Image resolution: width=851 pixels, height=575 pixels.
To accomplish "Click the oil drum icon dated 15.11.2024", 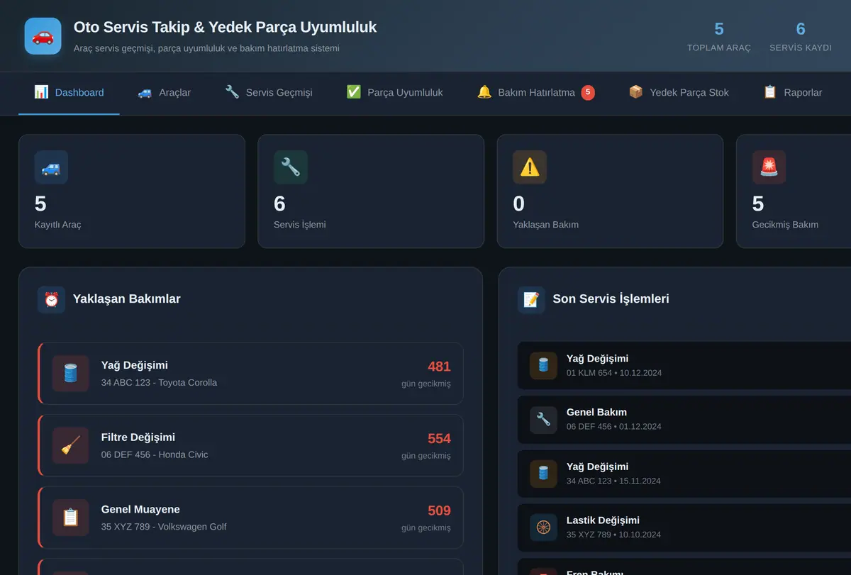I will click(543, 474).
